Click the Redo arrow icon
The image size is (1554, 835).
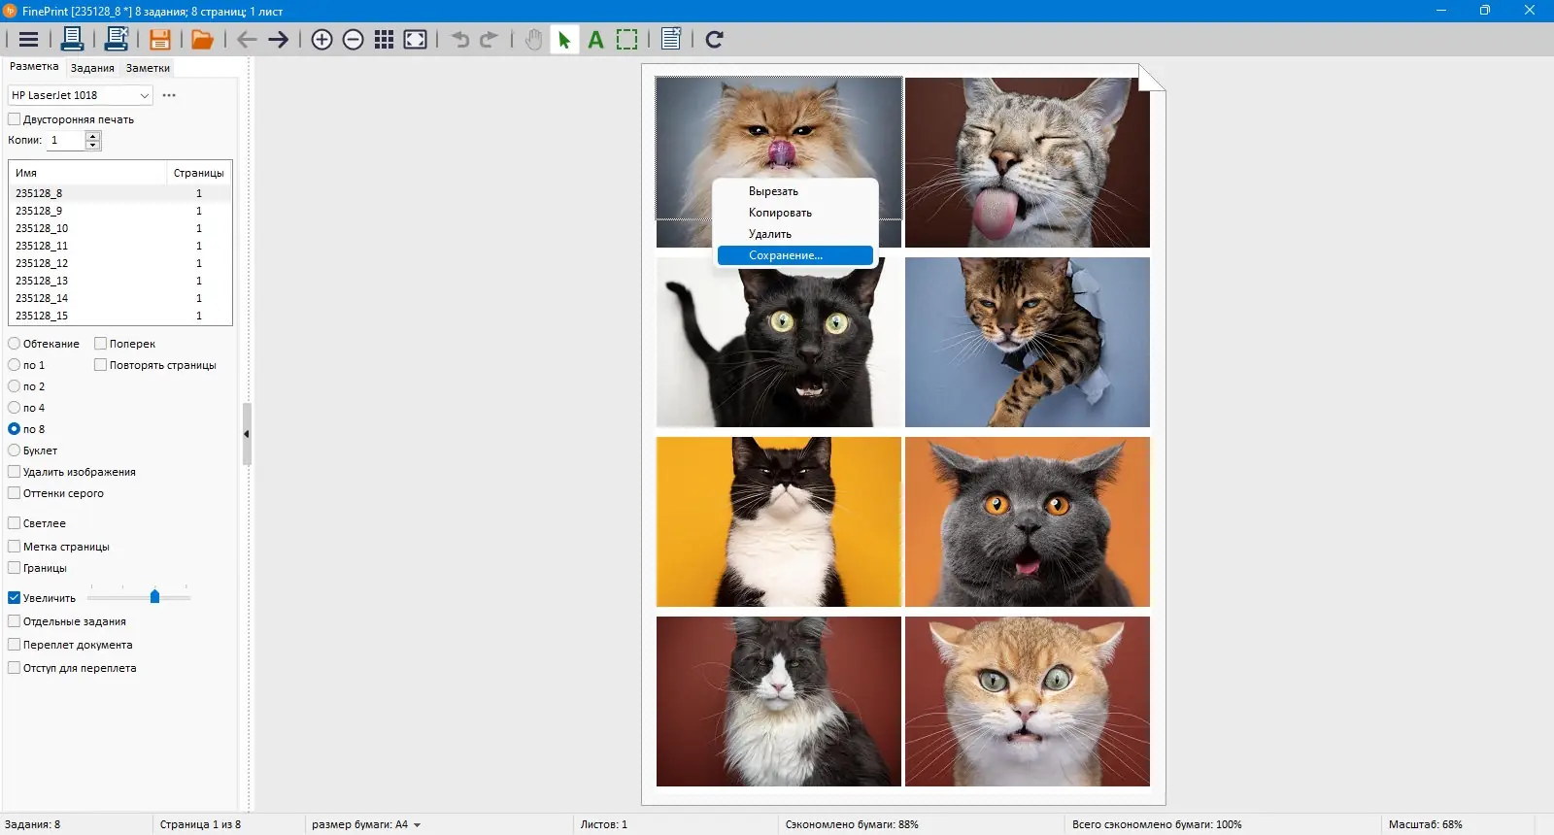coord(490,40)
